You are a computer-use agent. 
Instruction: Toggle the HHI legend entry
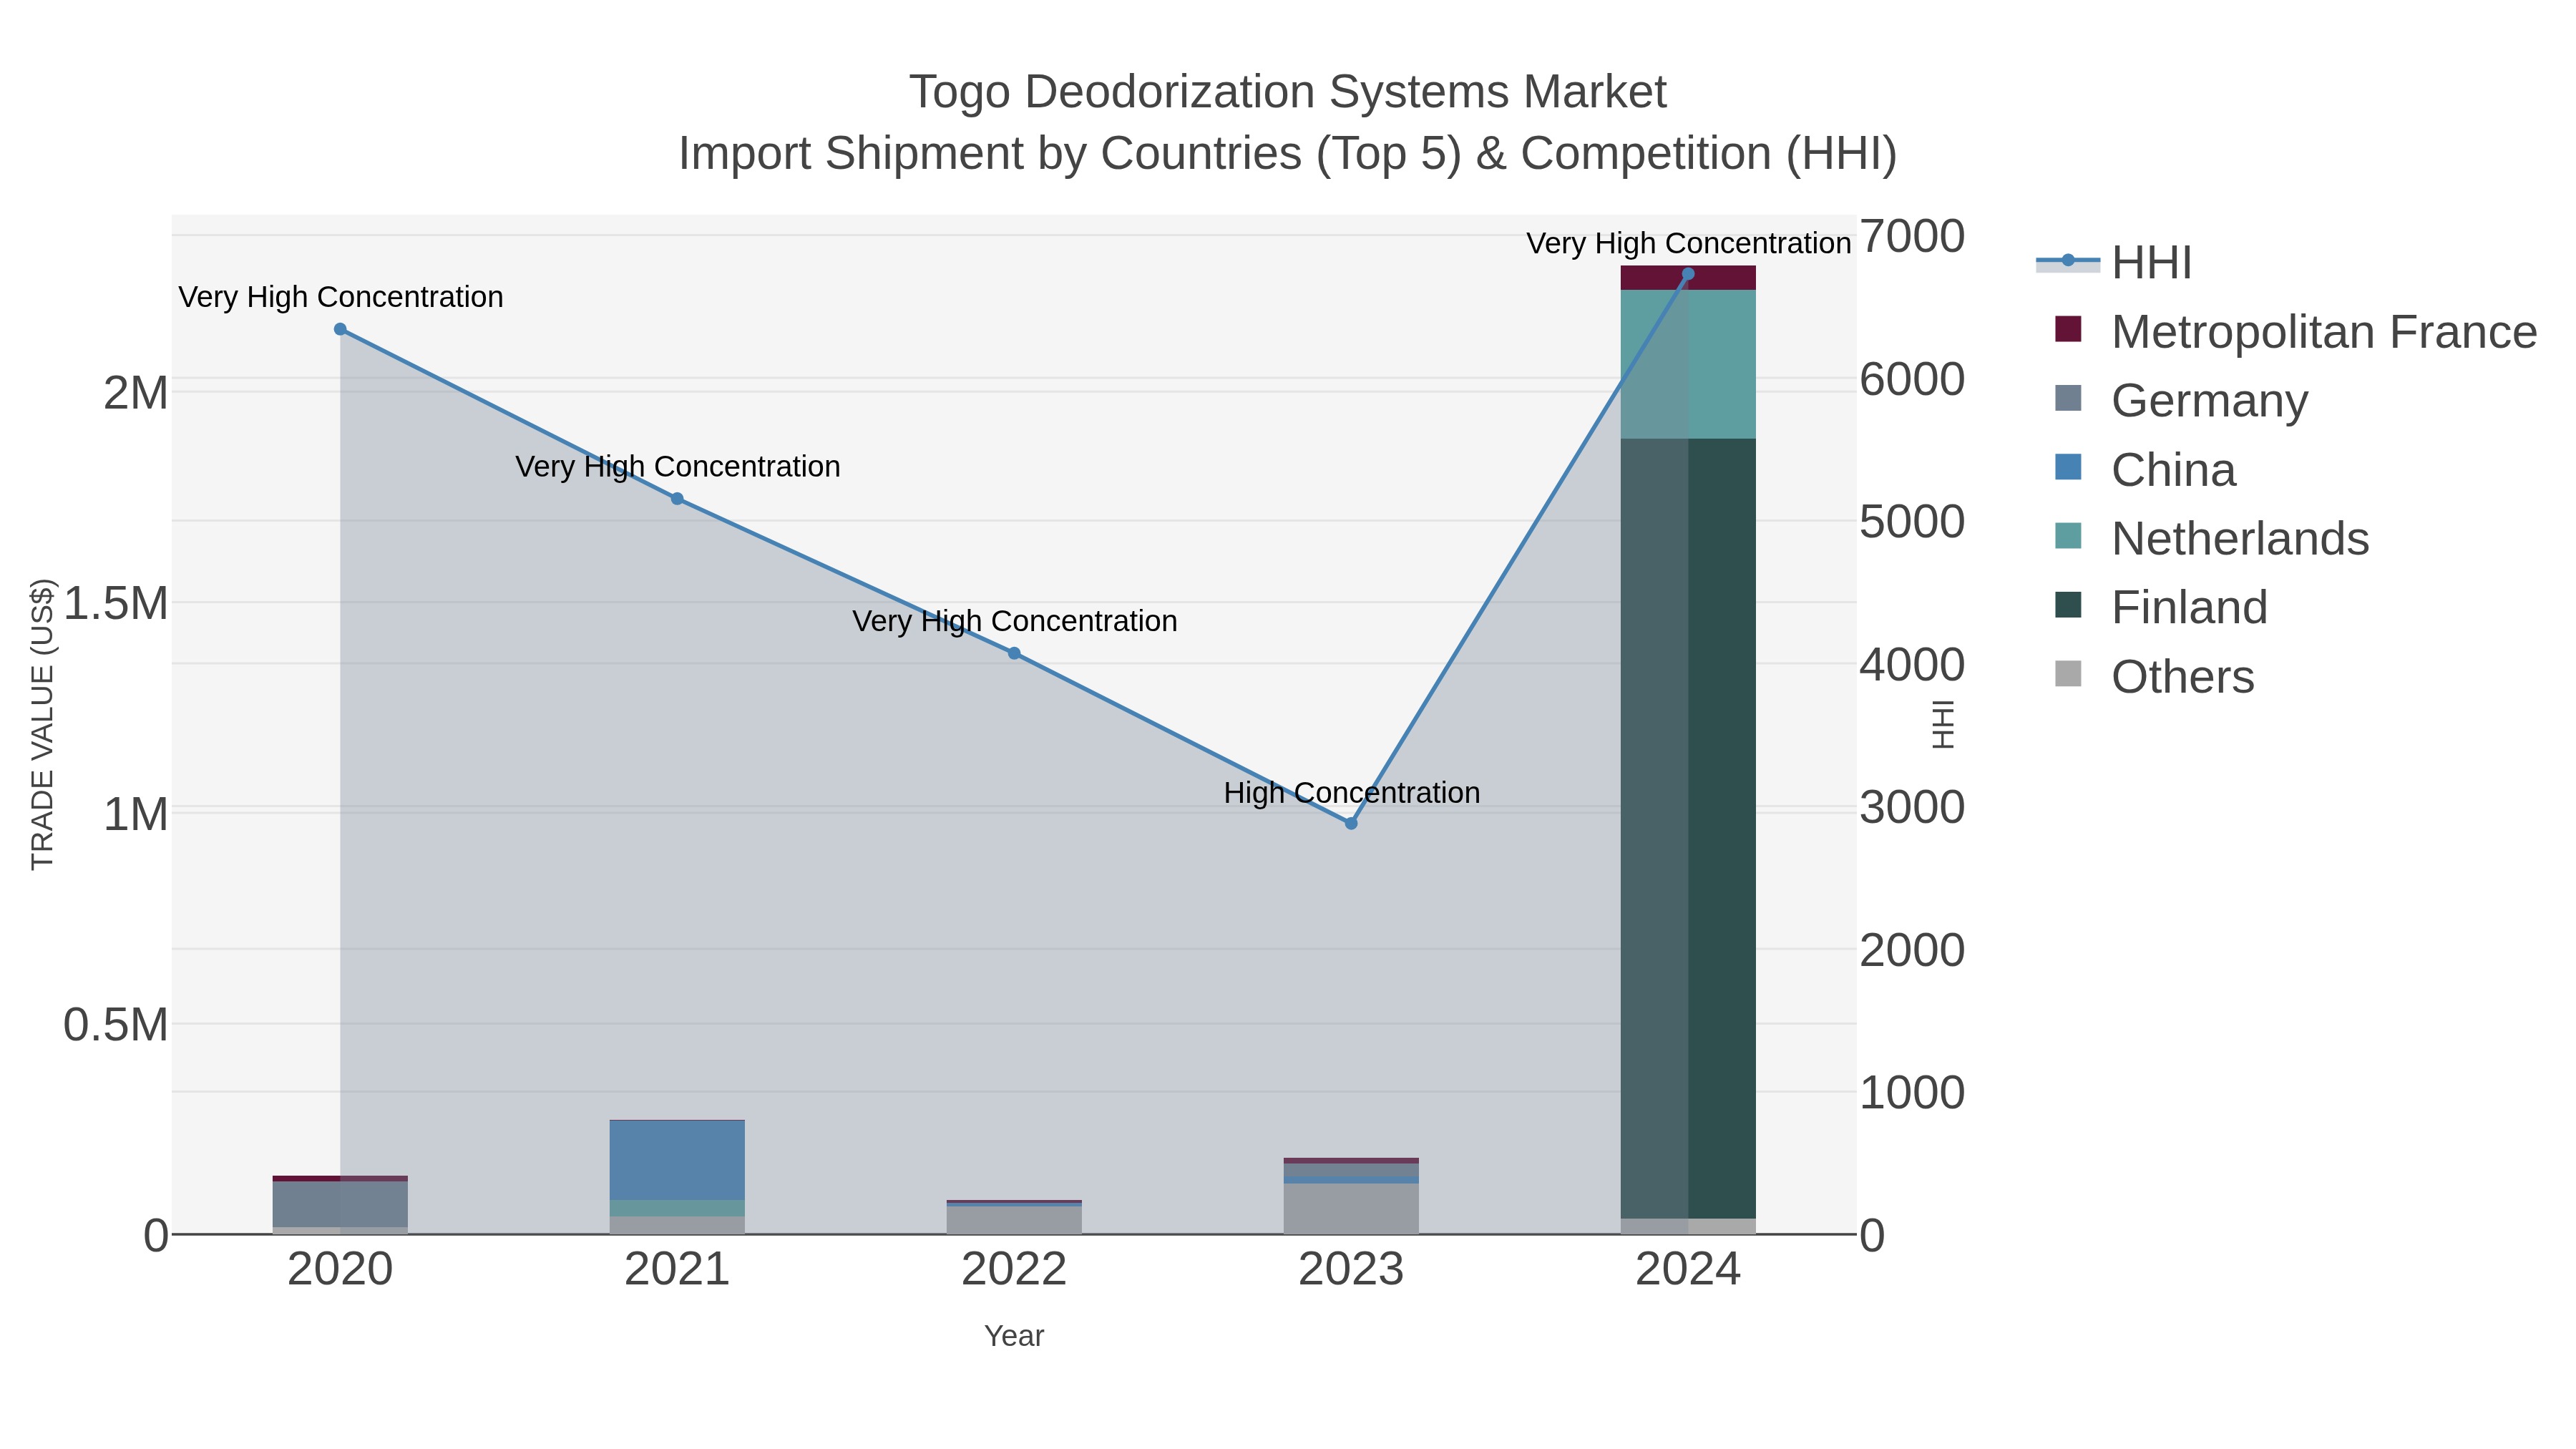[x=2114, y=263]
